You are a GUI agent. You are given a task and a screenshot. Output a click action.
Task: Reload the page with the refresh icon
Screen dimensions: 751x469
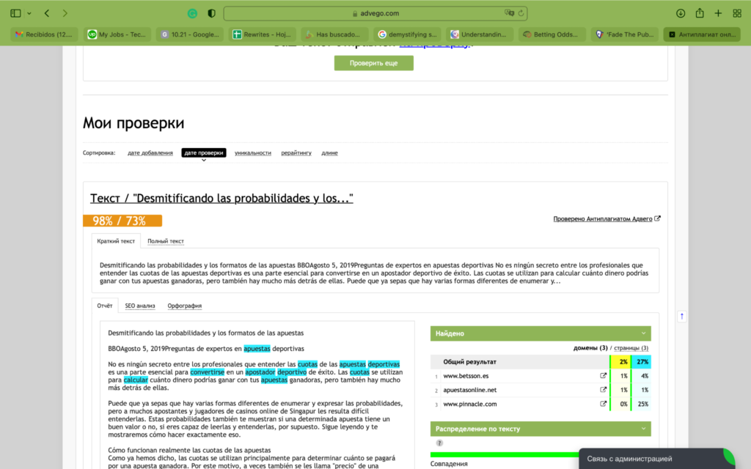coord(521,13)
